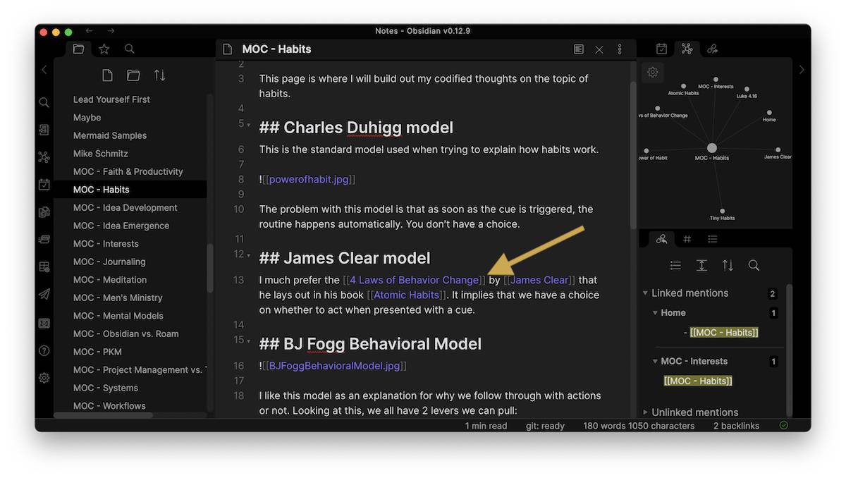
Task: Click git: ready status bar entry
Action: [545, 426]
